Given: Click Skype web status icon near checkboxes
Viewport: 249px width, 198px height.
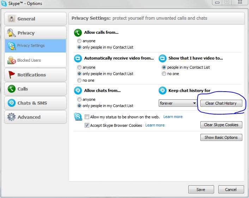Looking at the screenshot, I should 78,117.
